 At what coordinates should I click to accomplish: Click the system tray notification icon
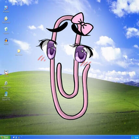click(x=133, y=137)
